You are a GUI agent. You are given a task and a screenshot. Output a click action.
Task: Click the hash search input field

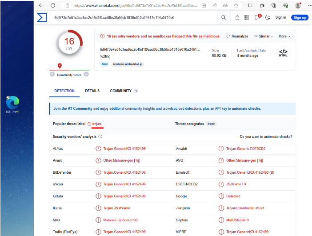tap(133, 17)
